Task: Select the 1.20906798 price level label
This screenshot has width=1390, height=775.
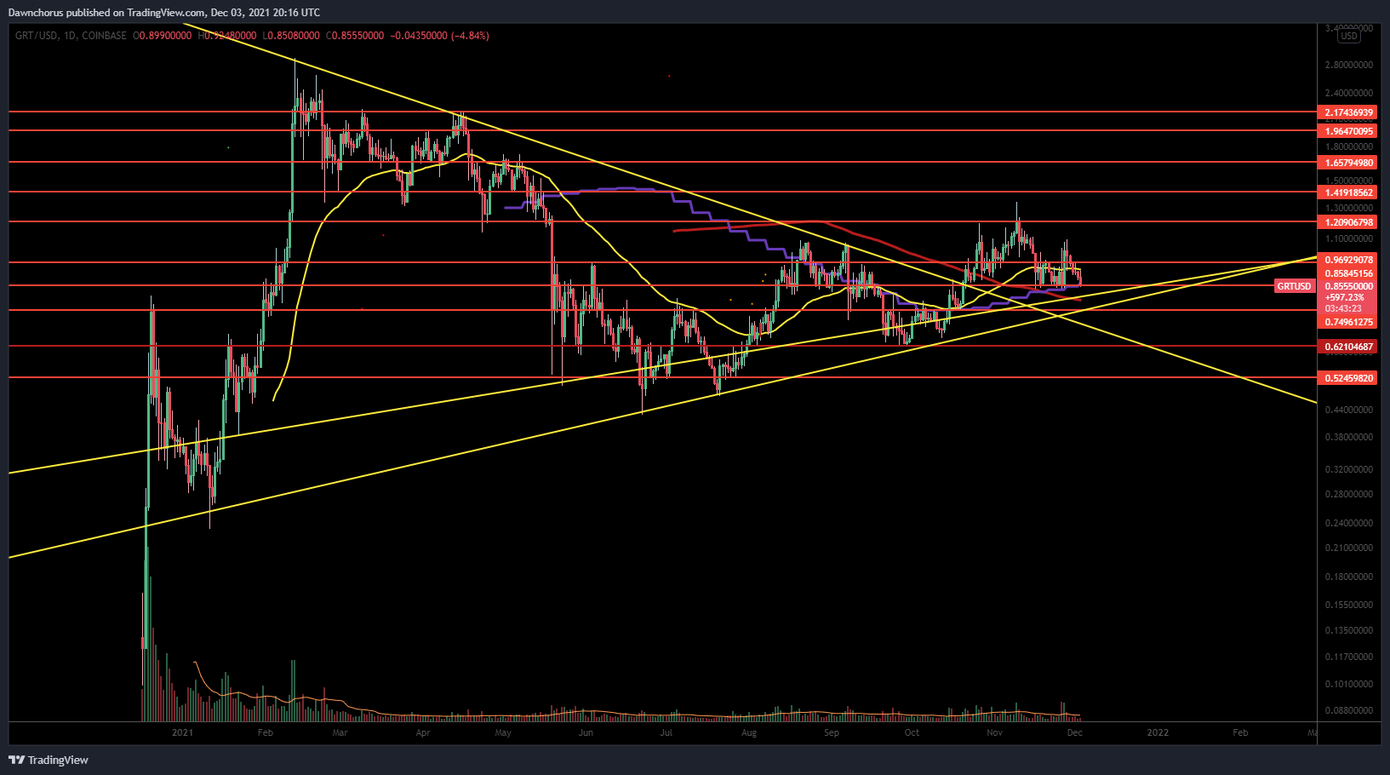Action: pos(1347,222)
